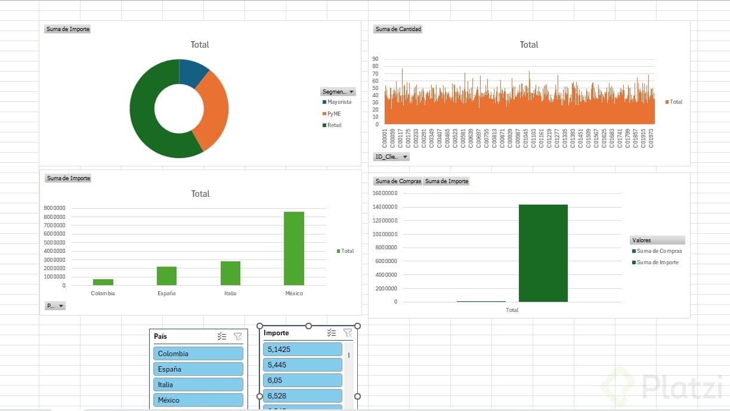Screen dimensions: 730x411
Task: Click the tall Suma de Importe green bar
Action: point(543,253)
